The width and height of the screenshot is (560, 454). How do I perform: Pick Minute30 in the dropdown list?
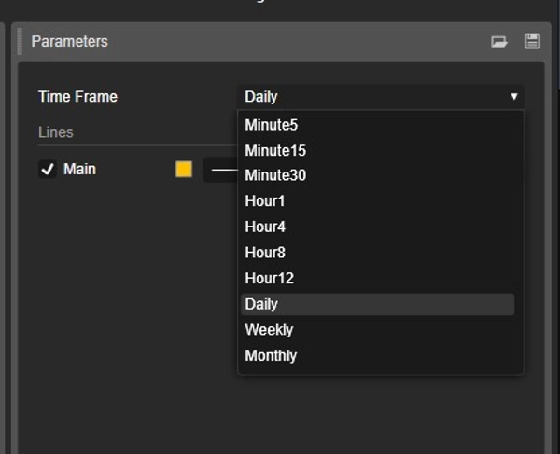pos(275,175)
